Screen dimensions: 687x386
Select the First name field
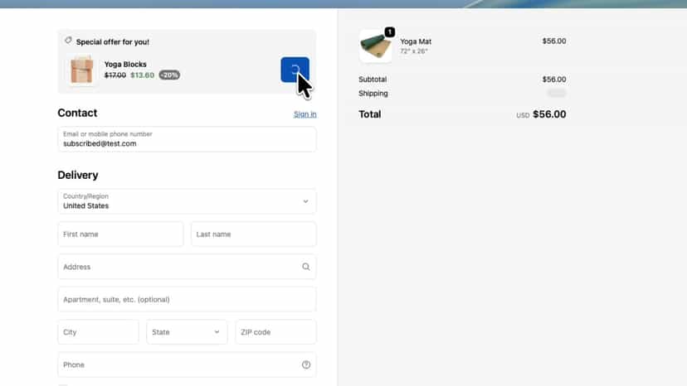pos(120,234)
